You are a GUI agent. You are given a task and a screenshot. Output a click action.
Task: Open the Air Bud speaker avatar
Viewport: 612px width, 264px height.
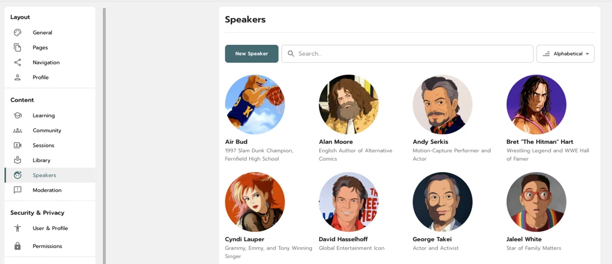[255, 105]
